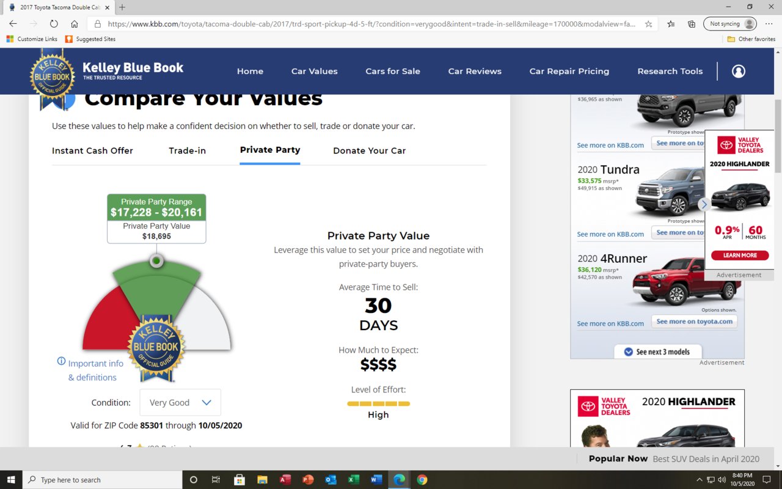Bookmark page with star icon
Screen dimensions: 782x489
pos(648,24)
